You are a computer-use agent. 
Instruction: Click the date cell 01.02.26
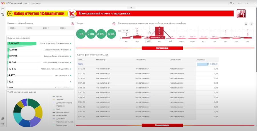(x=81, y=117)
